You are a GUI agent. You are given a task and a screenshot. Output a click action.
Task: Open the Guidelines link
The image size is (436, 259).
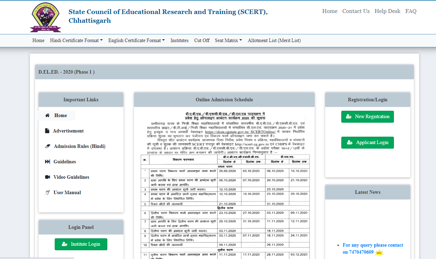65,162
